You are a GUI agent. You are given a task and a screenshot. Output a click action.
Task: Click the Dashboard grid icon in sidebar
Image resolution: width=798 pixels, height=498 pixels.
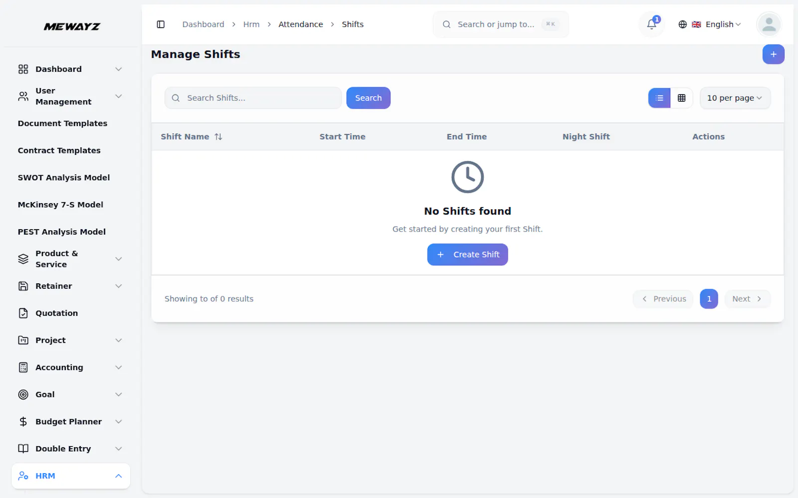click(23, 69)
